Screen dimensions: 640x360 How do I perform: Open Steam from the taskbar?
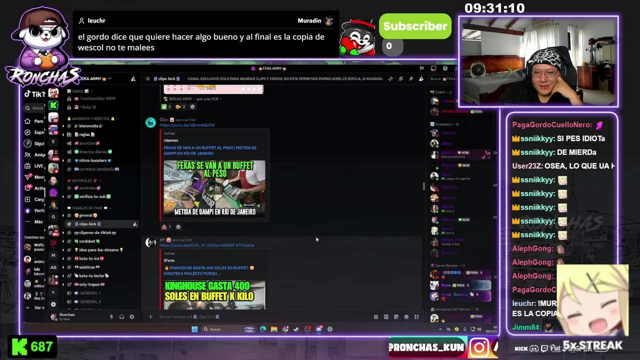pos(296,329)
